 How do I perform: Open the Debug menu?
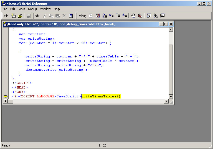click(x=32, y=9)
